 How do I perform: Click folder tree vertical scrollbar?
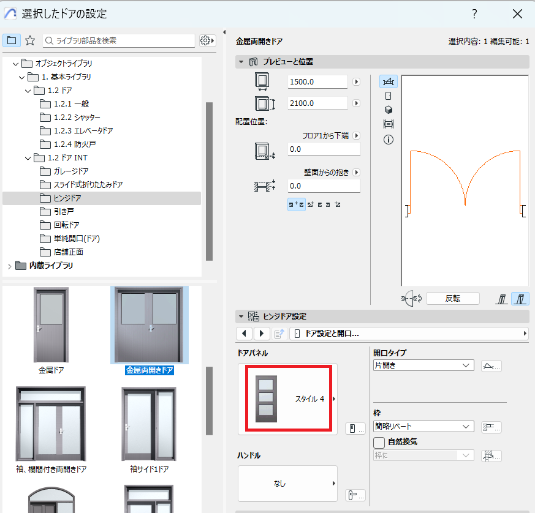[x=209, y=181]
